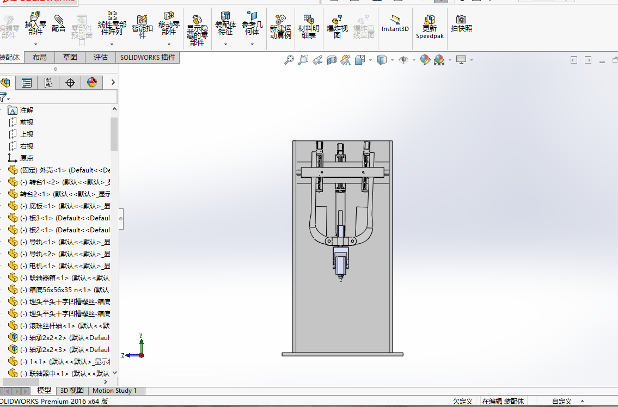
Task: Click 爆炸视图 exploded view tool
Action: tap(337, 27)
